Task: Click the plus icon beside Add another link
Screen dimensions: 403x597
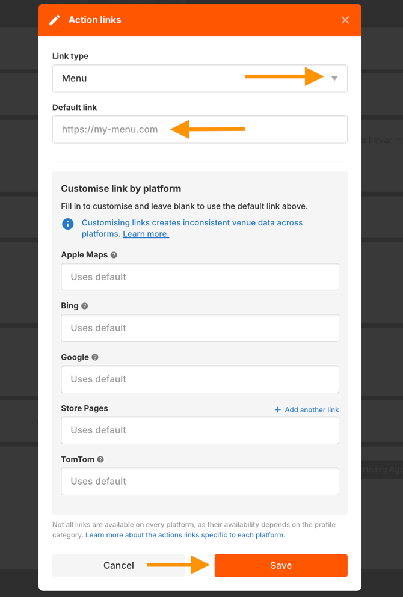Action: (278, 409)
